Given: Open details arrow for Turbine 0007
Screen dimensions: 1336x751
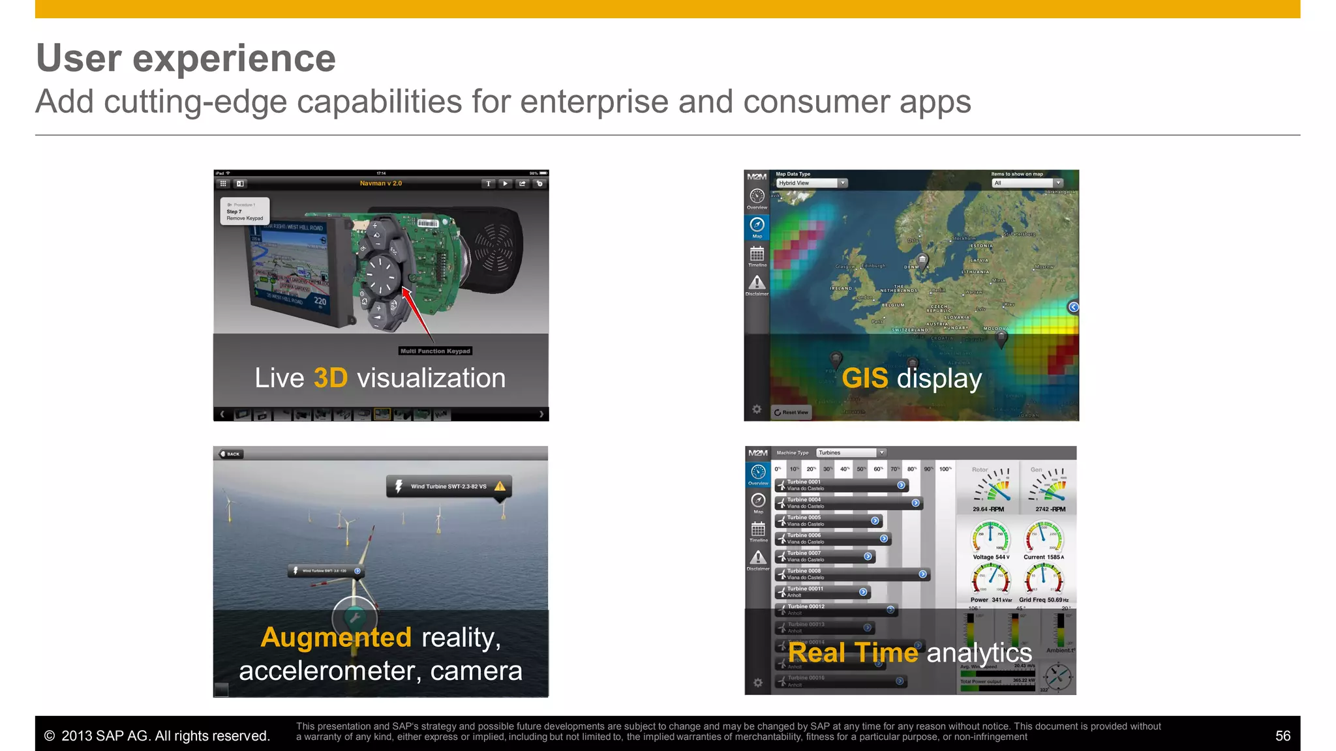Looking at the screenshot, I should (868, 557).
